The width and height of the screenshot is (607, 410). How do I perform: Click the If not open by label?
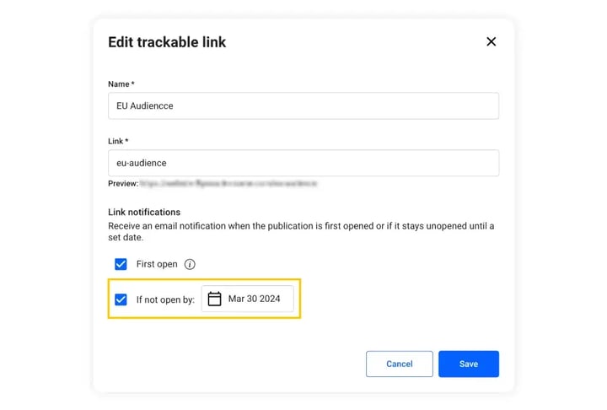coord(165,299)
